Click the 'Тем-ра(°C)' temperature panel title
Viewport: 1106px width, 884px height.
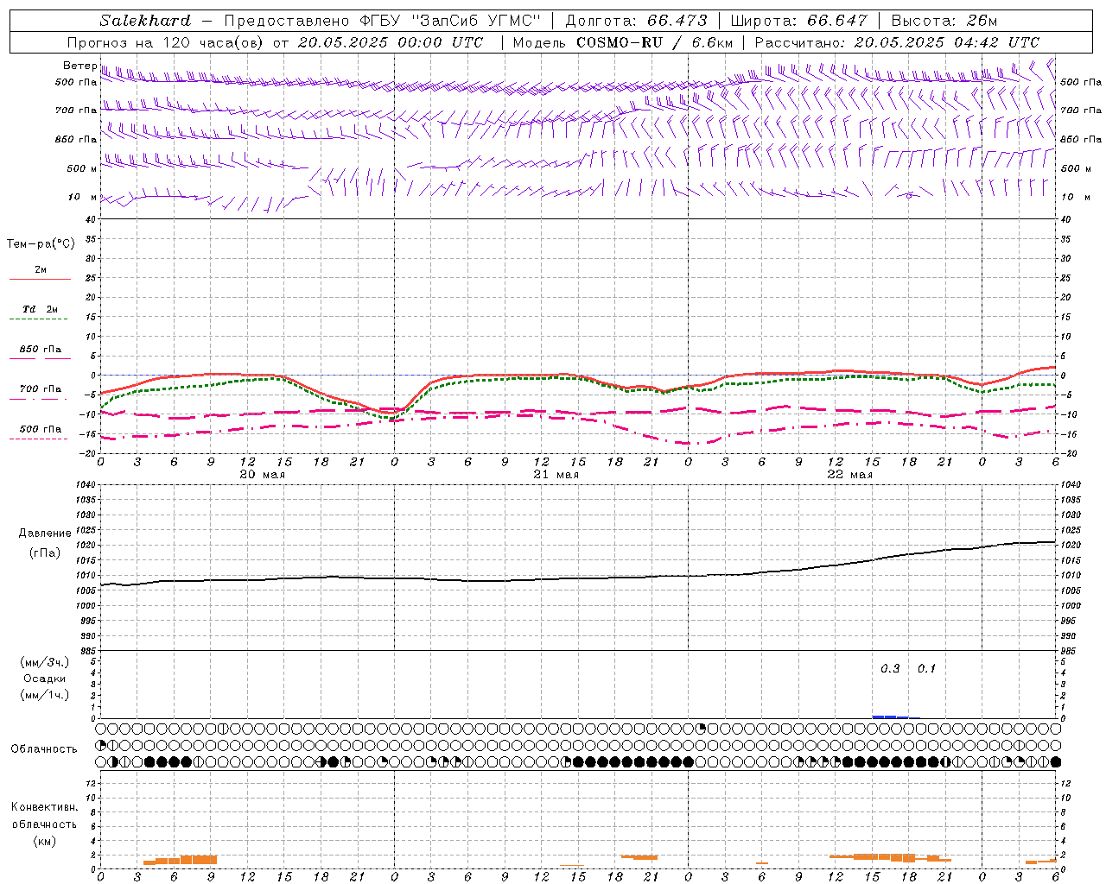pyautogui.click(x=41, y=244)
